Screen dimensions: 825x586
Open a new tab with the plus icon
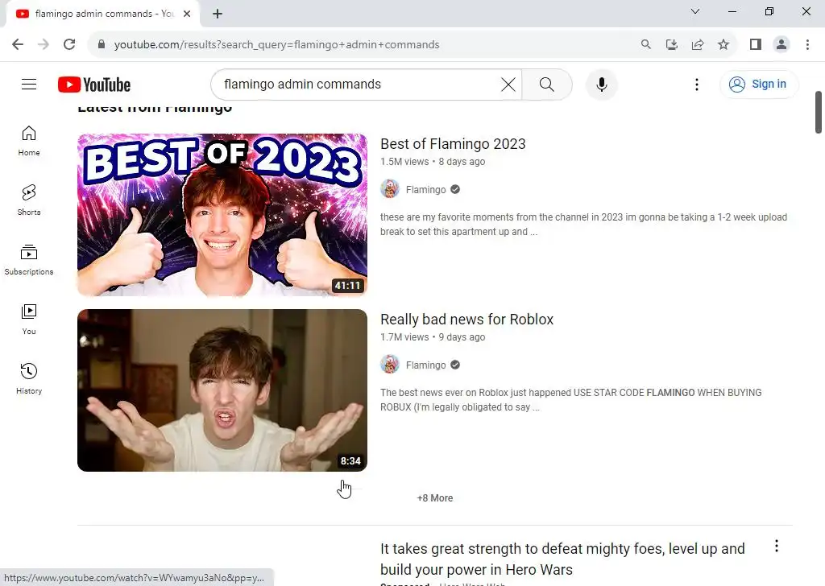click(218, 14)
